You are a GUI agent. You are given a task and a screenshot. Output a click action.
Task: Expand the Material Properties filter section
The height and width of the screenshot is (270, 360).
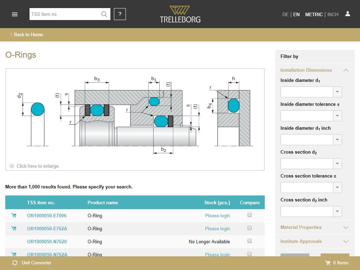(315, 227)
